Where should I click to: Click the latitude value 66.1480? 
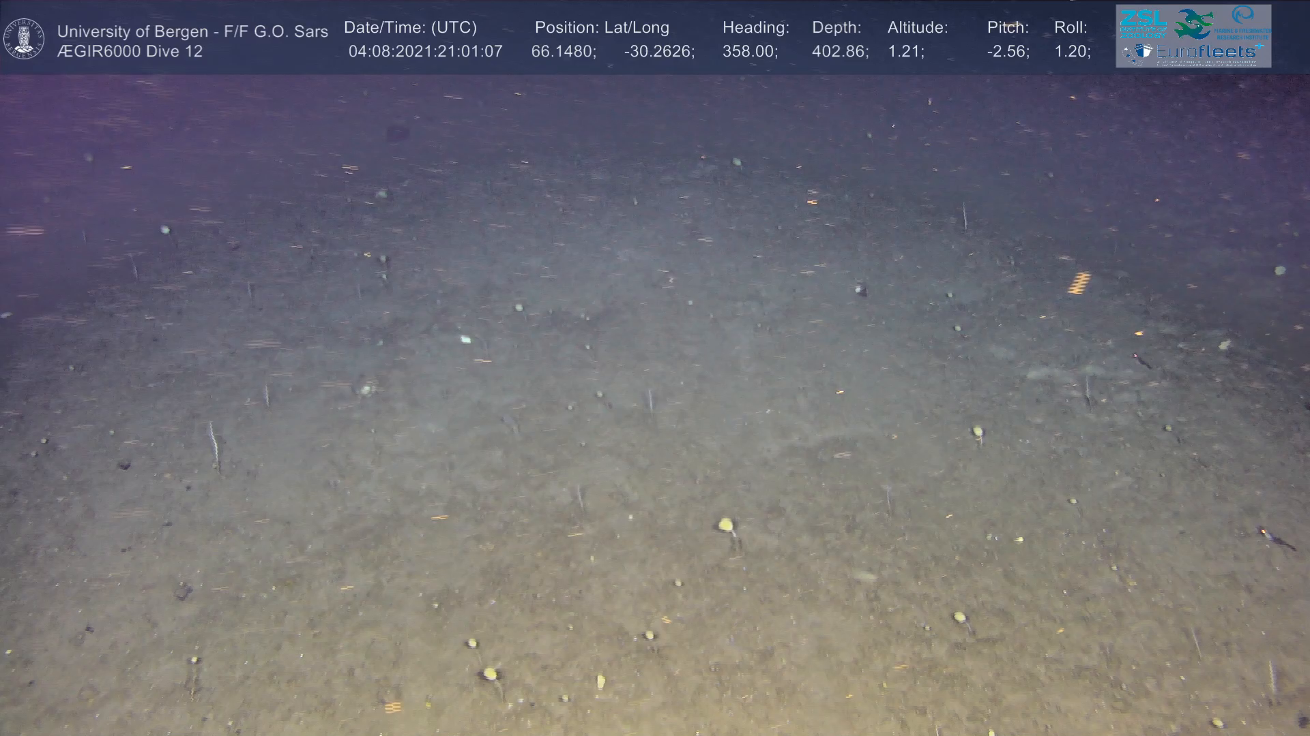[x=563, y=52]
